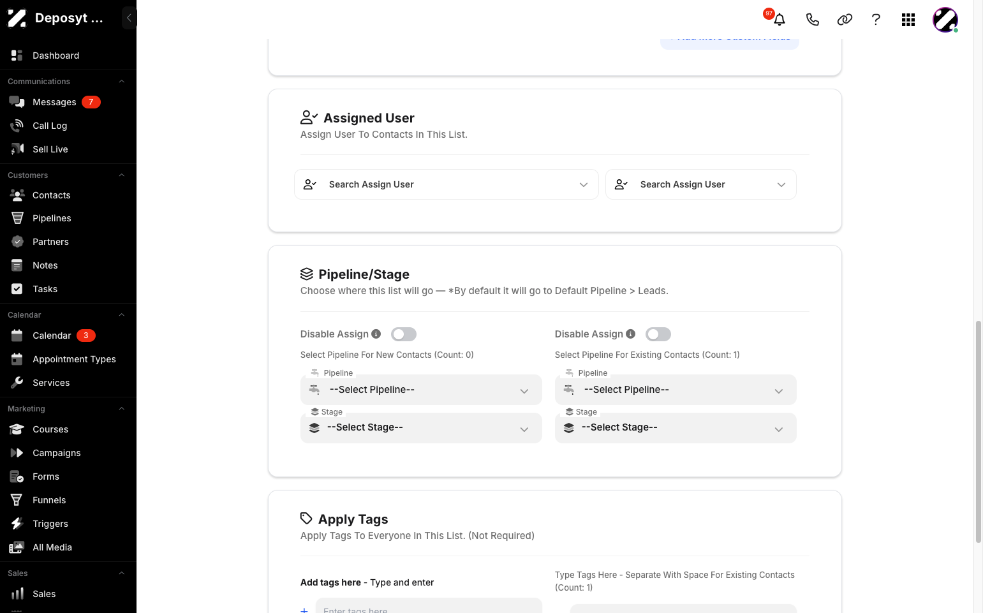Viewport: 983px width, 613px height.
Task: Collapse the Sales sidebar section
Action: click(x=121, y=573)
